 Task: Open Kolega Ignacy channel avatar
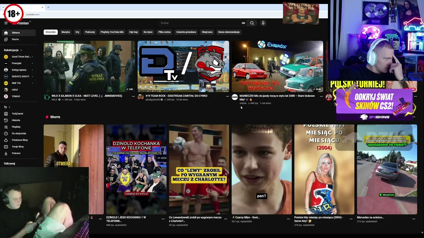pos(6,70)
